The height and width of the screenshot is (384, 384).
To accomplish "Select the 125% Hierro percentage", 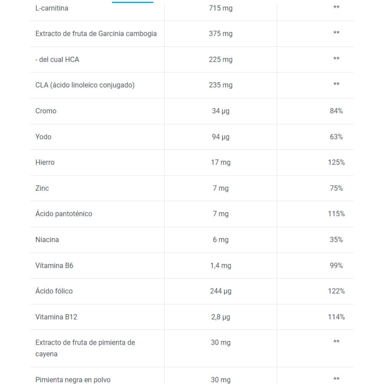I will click(x=336, y=162).
